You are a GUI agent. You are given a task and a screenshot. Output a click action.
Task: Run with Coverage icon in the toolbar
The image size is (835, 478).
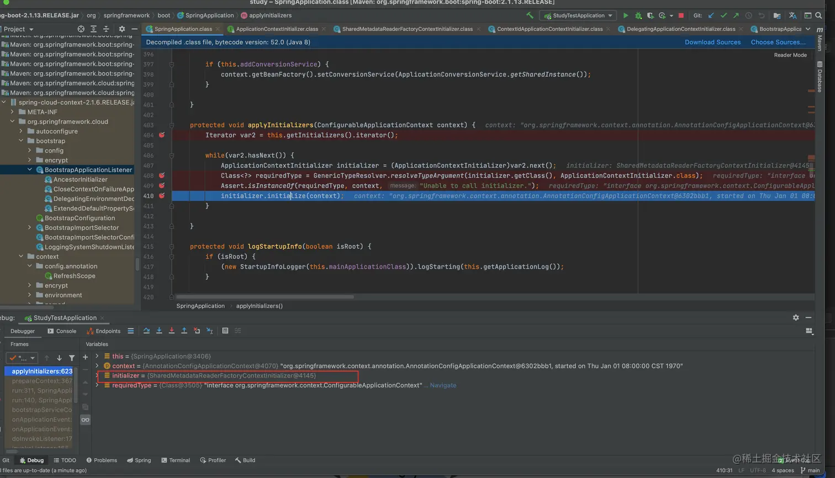pos(650,15)
